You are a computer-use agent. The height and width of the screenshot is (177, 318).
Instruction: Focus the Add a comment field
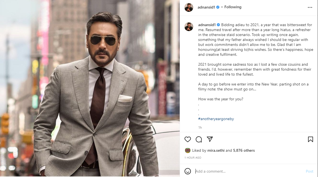click(248, 171)
